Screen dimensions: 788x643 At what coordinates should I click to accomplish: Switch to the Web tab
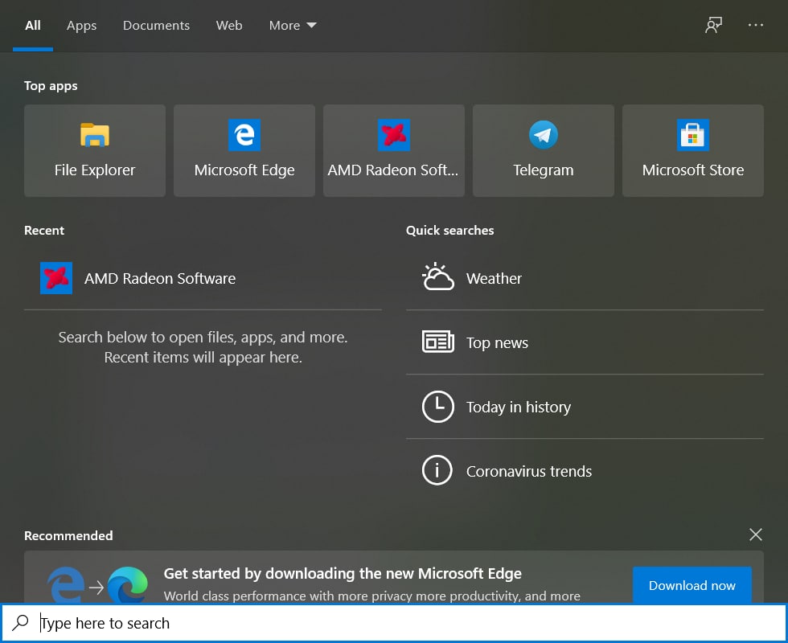[x=229, y=26]
